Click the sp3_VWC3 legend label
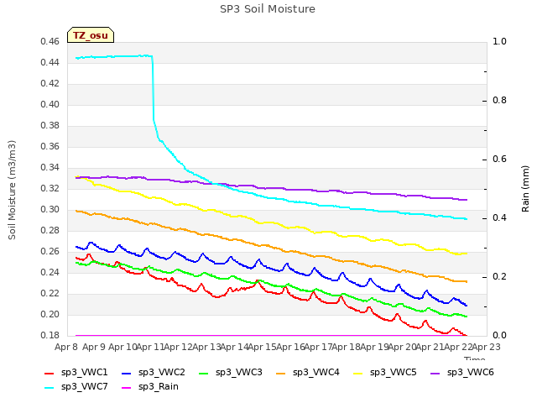This screenshot has height=403, width=537. [x=238, y=373]
